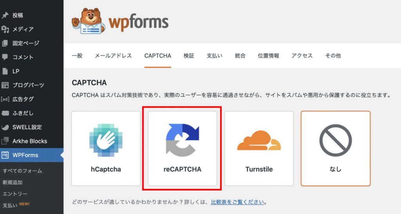Click the SWELL設定 wave icon

pos(5,127)
